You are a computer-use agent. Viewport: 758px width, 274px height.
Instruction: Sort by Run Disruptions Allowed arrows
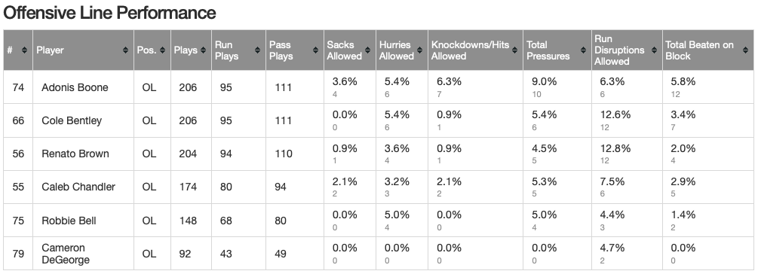pos(654,50)
